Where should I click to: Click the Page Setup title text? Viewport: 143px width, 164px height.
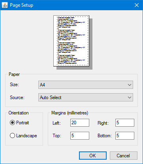point(22,5)
